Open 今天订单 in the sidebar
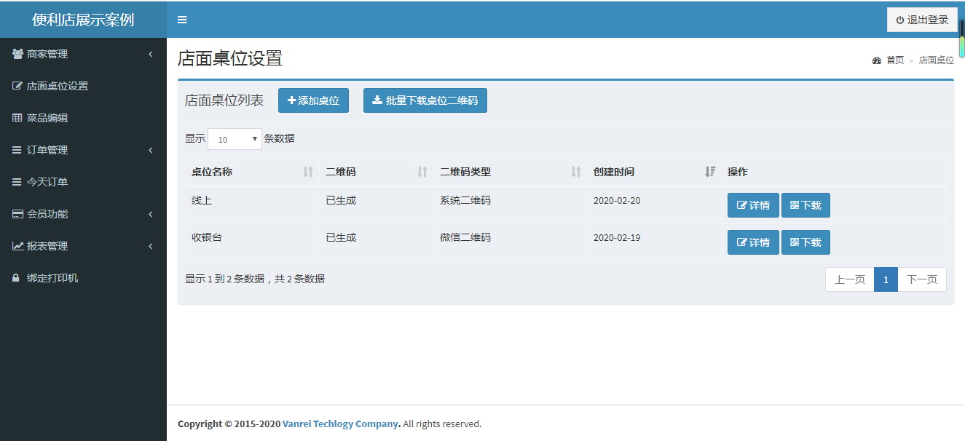 point(83,182)
